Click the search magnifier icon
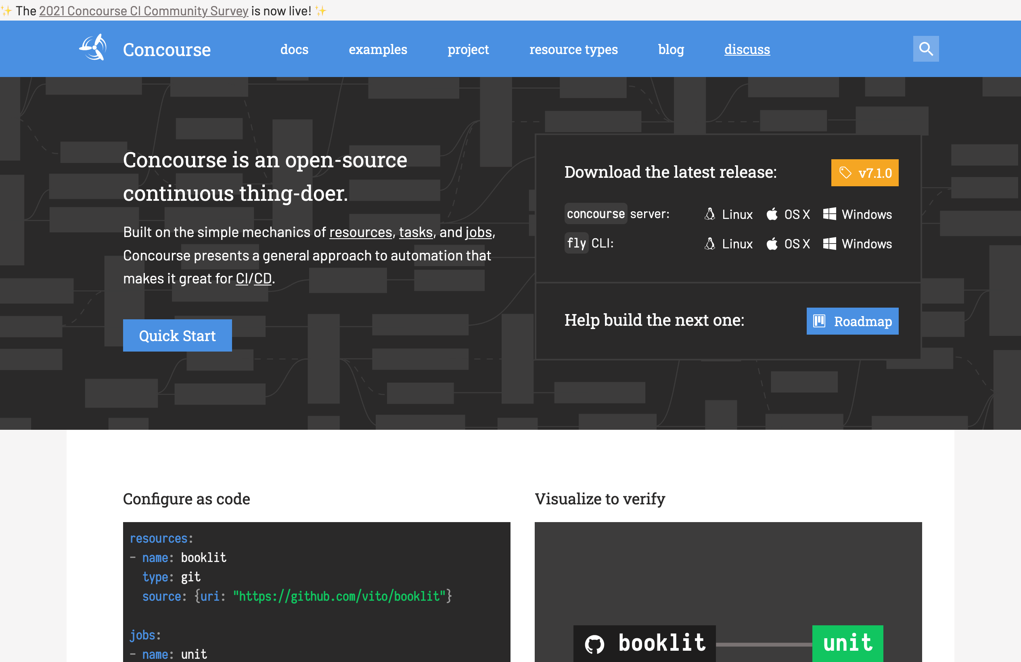The width and height of the screenshot is (1021, 662). coord(925,49)
